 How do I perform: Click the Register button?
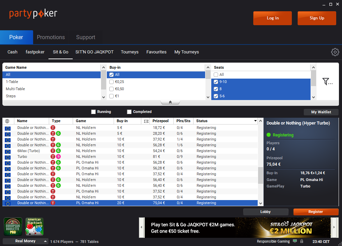coord(316,212)
